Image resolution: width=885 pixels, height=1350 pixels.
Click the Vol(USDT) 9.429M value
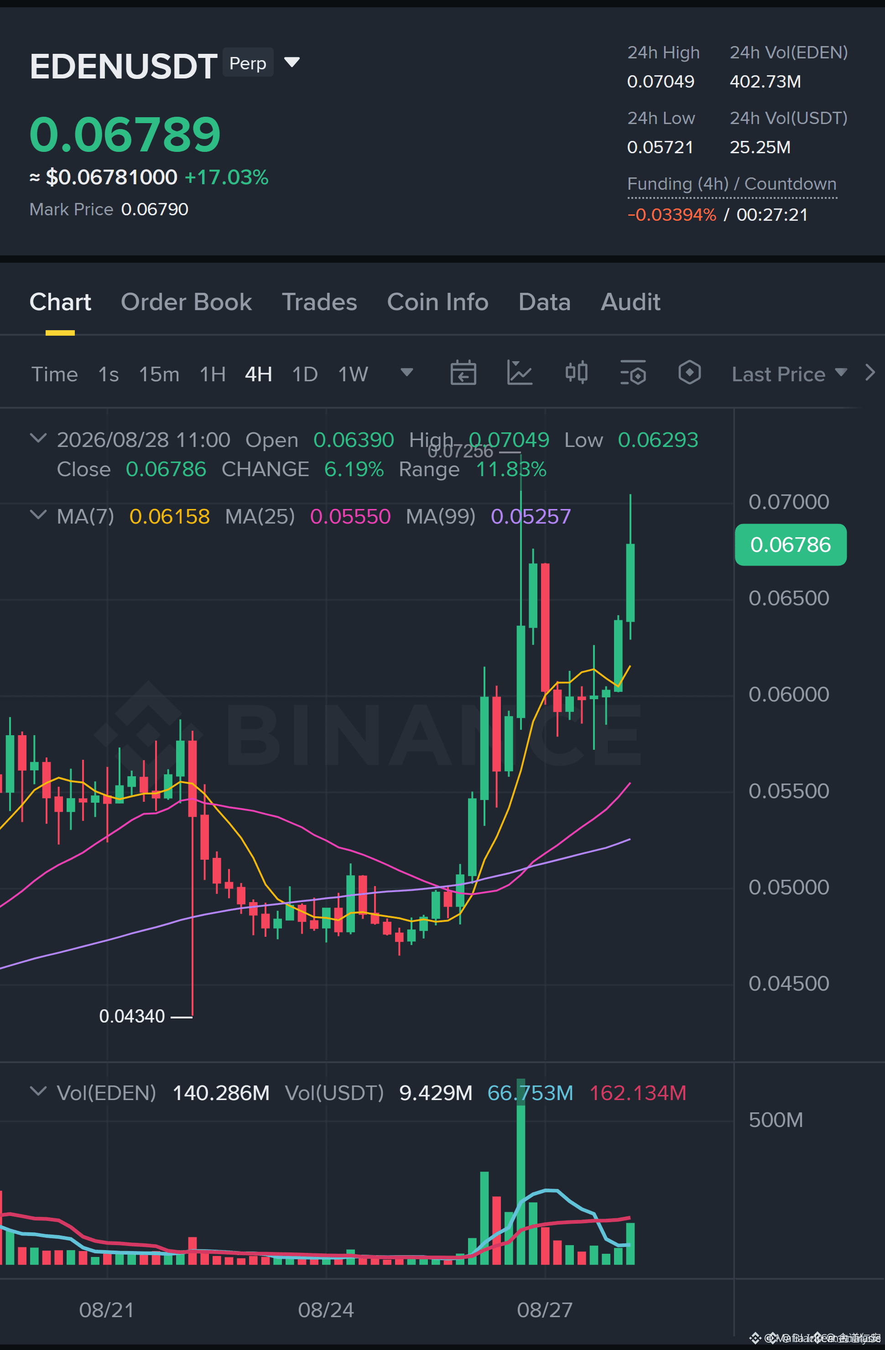point(436,1092)
